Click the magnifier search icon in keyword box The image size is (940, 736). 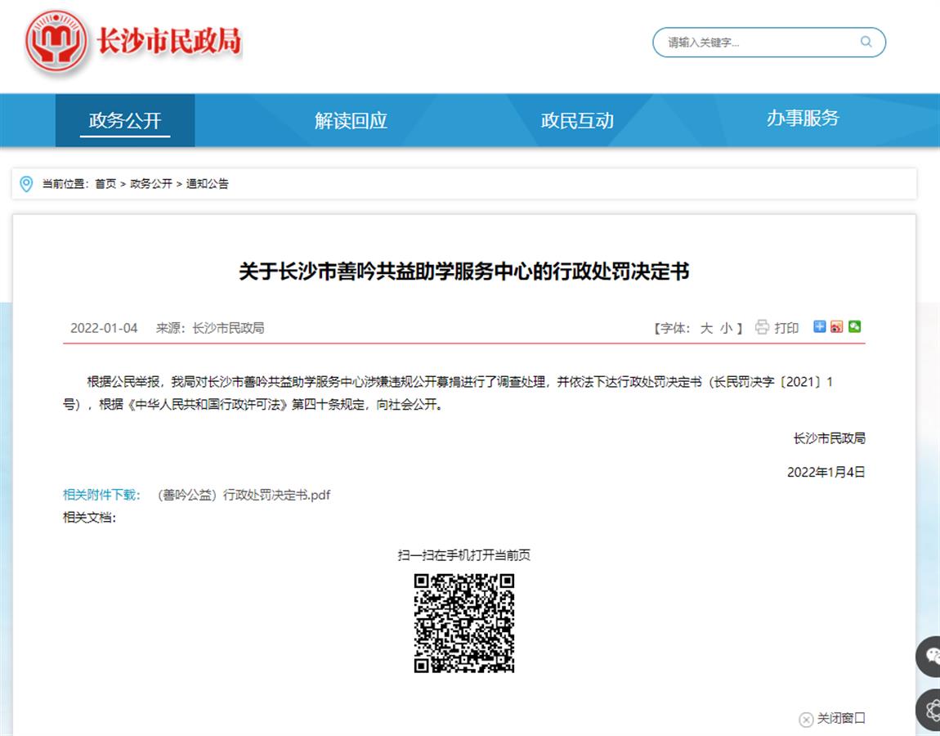point(866,42)
